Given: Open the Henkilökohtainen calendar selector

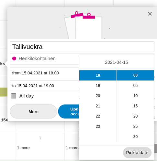Looking at the screenshot, I should coord(45,59).
